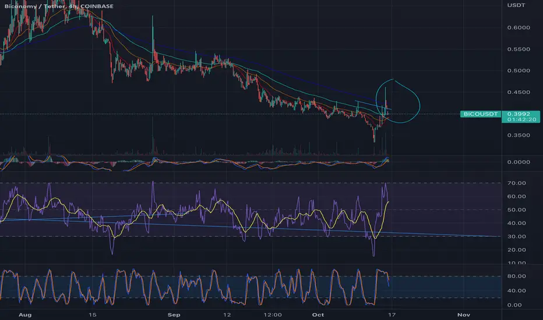Click the Sep date label on time axis

coord(174,315)
